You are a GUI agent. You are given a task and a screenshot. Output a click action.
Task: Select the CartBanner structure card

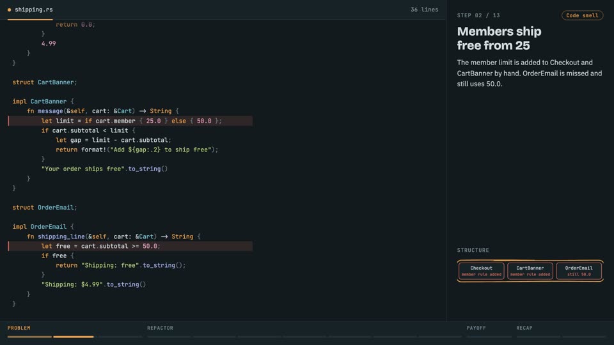point(530,271)
